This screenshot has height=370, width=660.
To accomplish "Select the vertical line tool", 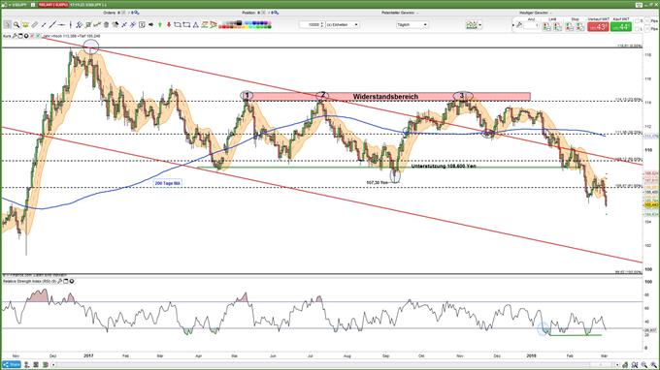I will coord(70,25).
